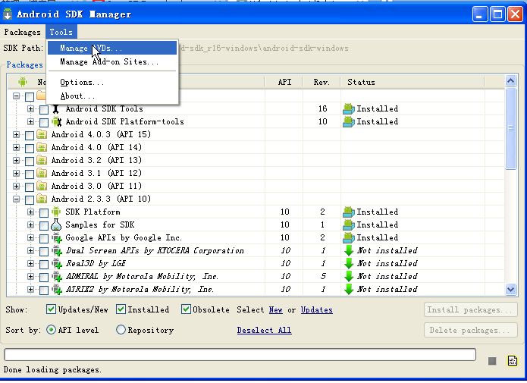Screen dimensions: 527x383
Task: Check the Android 4.0.3 (API 15) checkbox
Action: pos(30,135)
